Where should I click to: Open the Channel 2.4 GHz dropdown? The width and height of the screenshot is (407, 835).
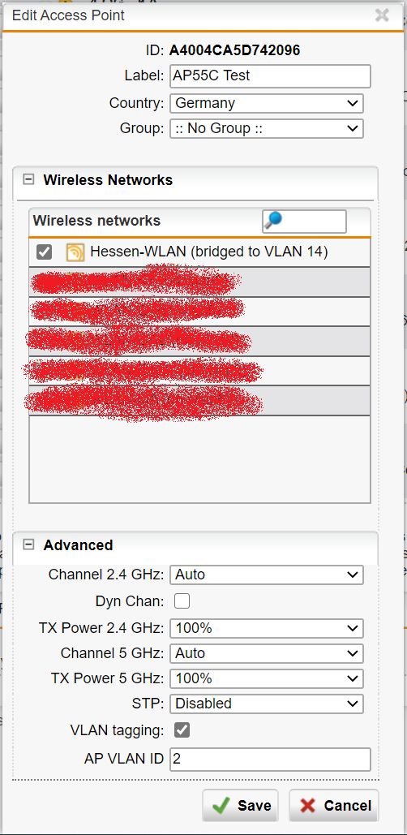tap(267, 575)
